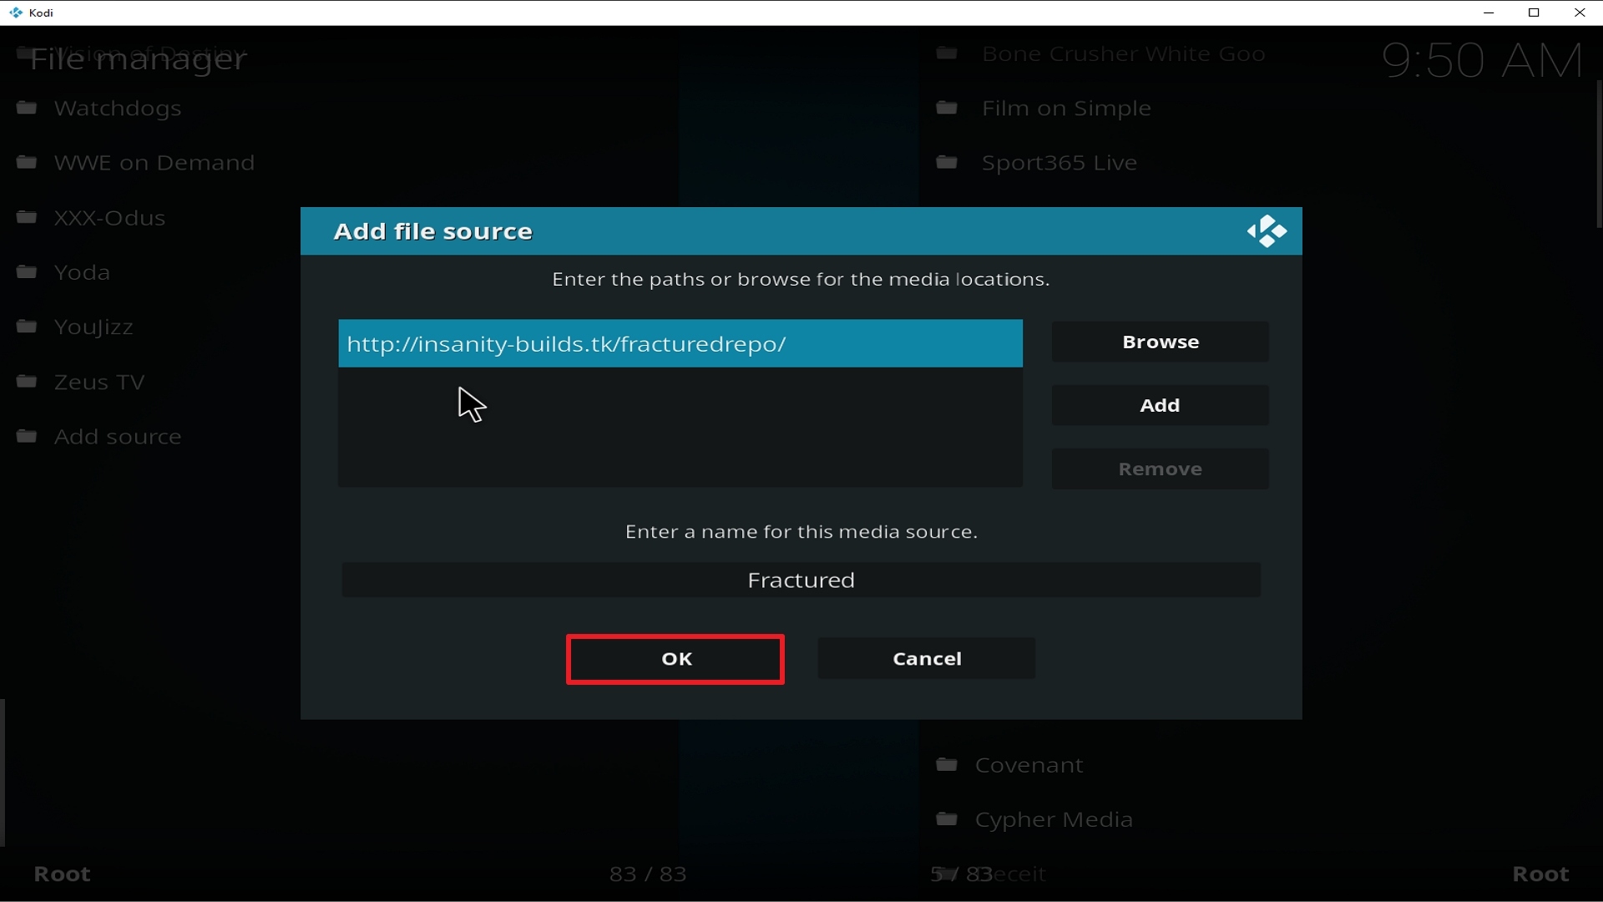Click the Kodi icon in title bar
Image resolution: width=1603 pixels, height=902 pixels.
click(x=15, y=13)
